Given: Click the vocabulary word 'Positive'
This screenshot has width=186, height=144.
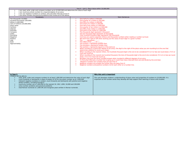Looking at the screenshot, I should tap(13, 39).
